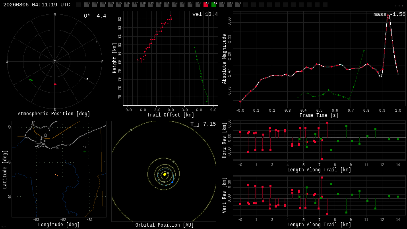
Task: Click the yellow Sun in orbital plot
Action: (165, 174)
